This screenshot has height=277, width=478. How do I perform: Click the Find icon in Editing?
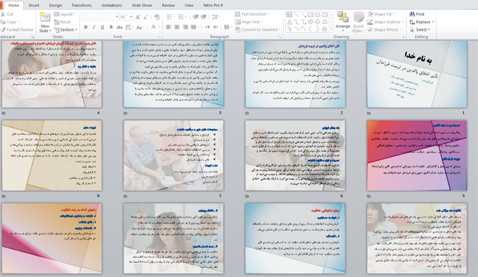pos(416,14)
